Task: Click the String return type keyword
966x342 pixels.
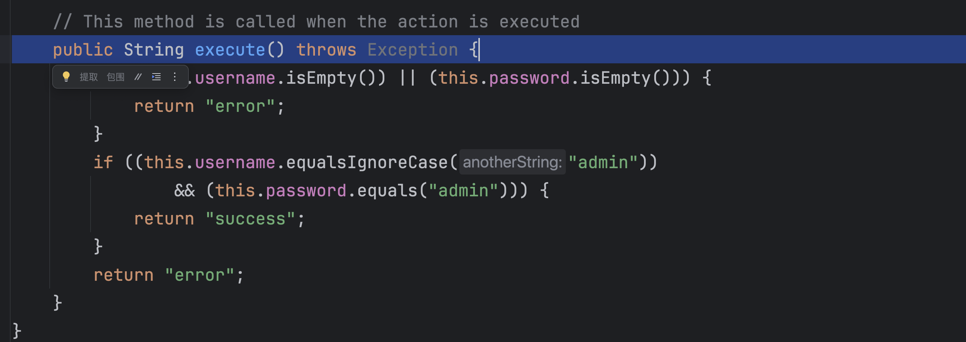Action: pos(154,50)
